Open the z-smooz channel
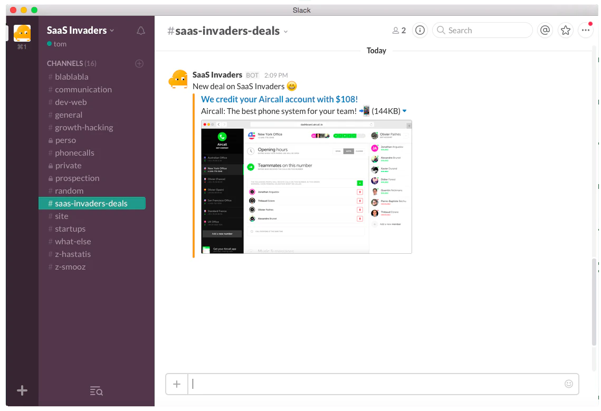Image resolution: width=601 pixels, height=411 pixels. (70, 266)
